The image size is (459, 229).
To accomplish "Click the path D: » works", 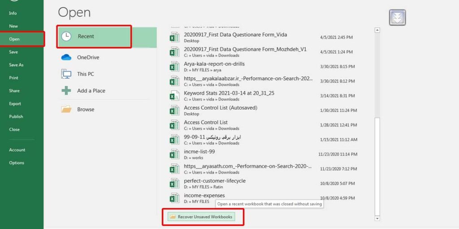I will tap(194, 157).
